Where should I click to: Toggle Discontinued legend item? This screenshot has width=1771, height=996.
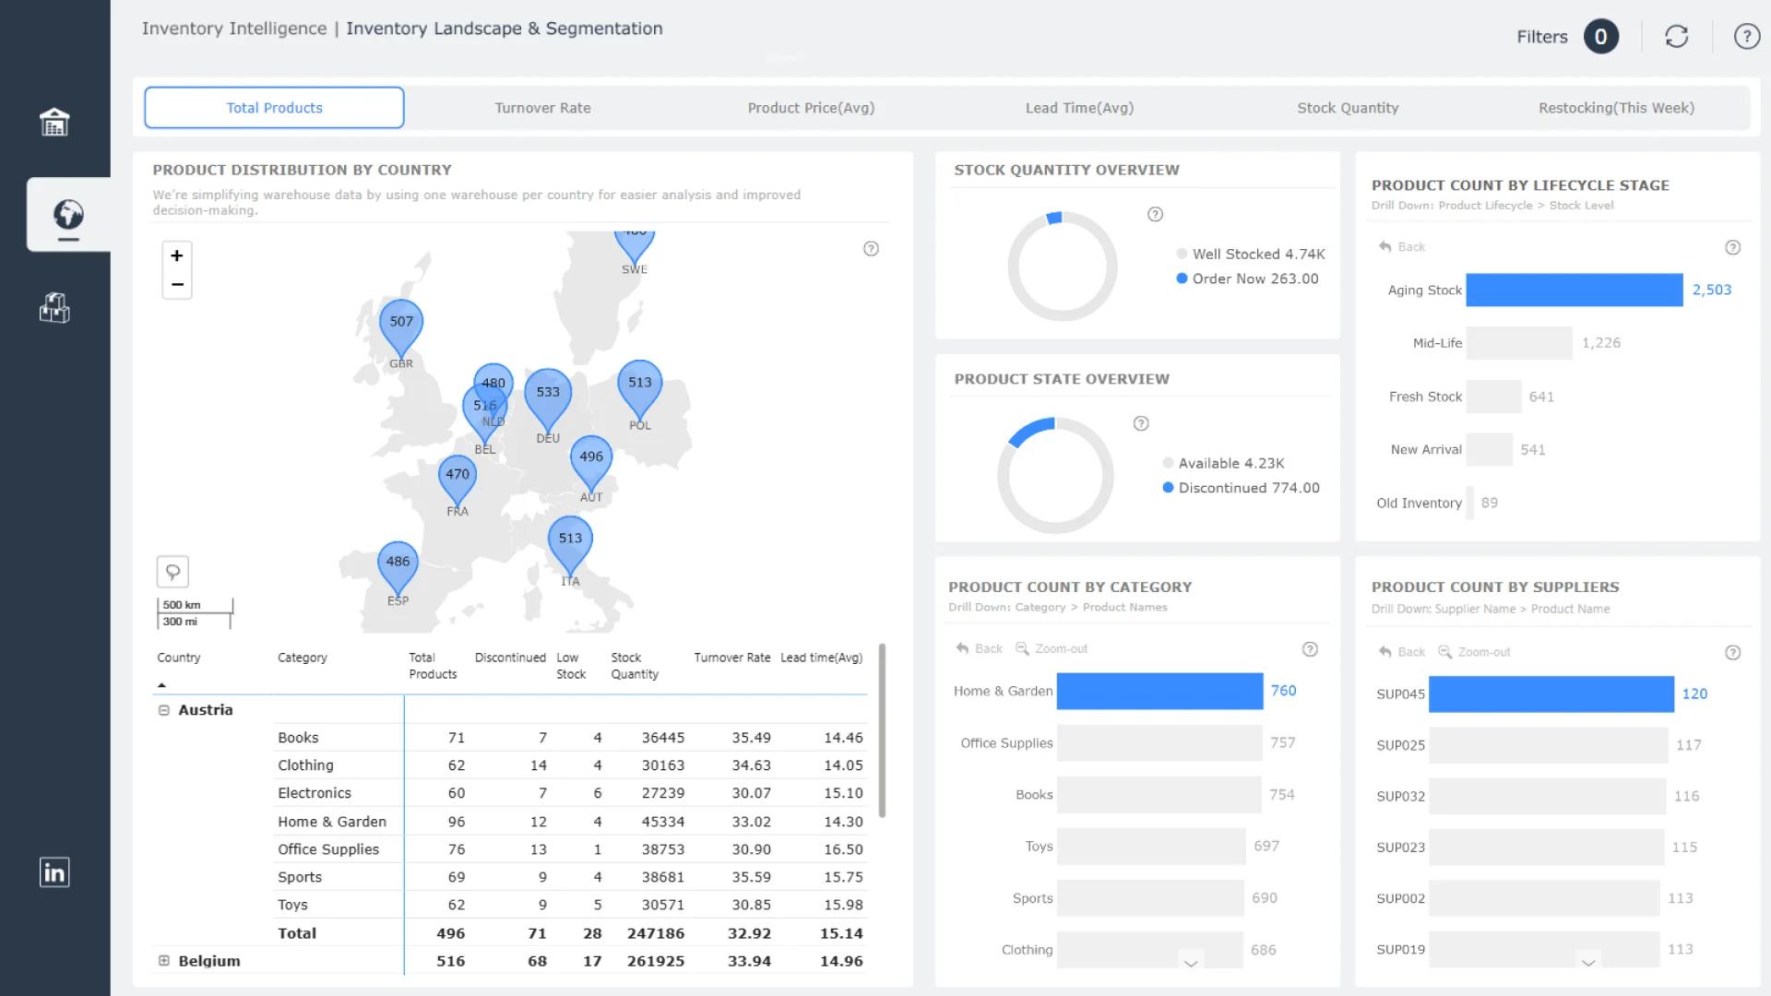point(1241,488)
